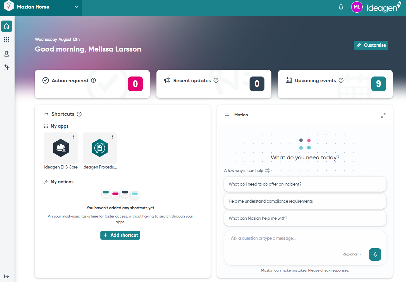Image resolution: width=406 pixels, height=282 pixels.
Task: Focus the 'Ask a question' message field
Action: point(305,238)
